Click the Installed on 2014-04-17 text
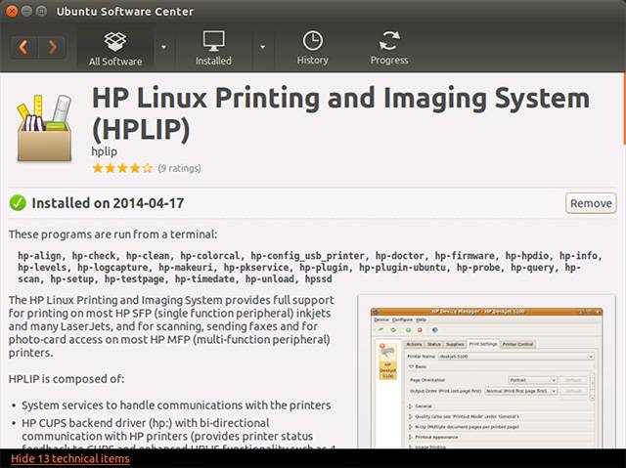The image size is (626, 468). point(108,203)
